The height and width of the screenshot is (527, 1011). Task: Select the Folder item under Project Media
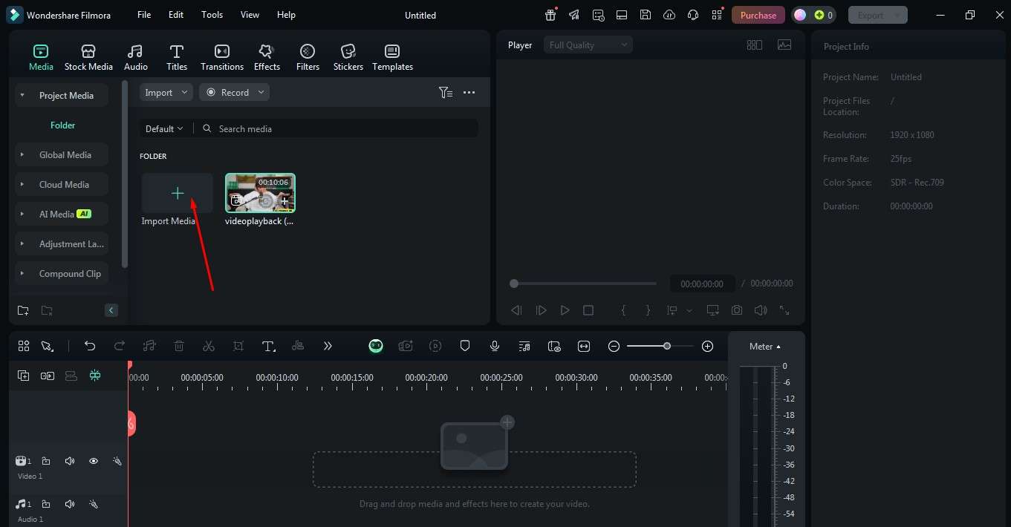click(63, 125)
